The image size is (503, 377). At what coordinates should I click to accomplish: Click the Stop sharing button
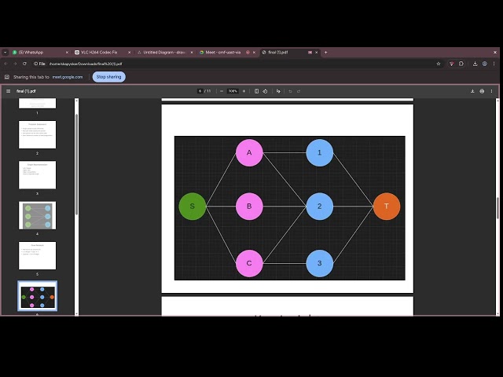point(108,77)
